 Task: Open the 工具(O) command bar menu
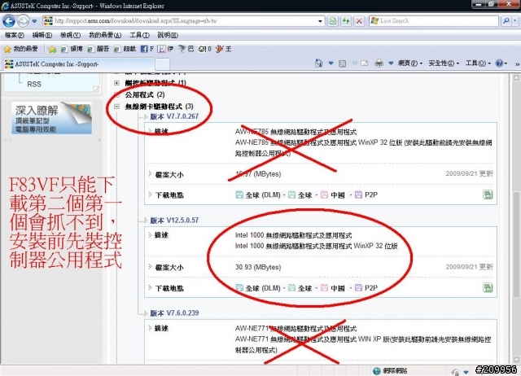click(x=478, y=63)
